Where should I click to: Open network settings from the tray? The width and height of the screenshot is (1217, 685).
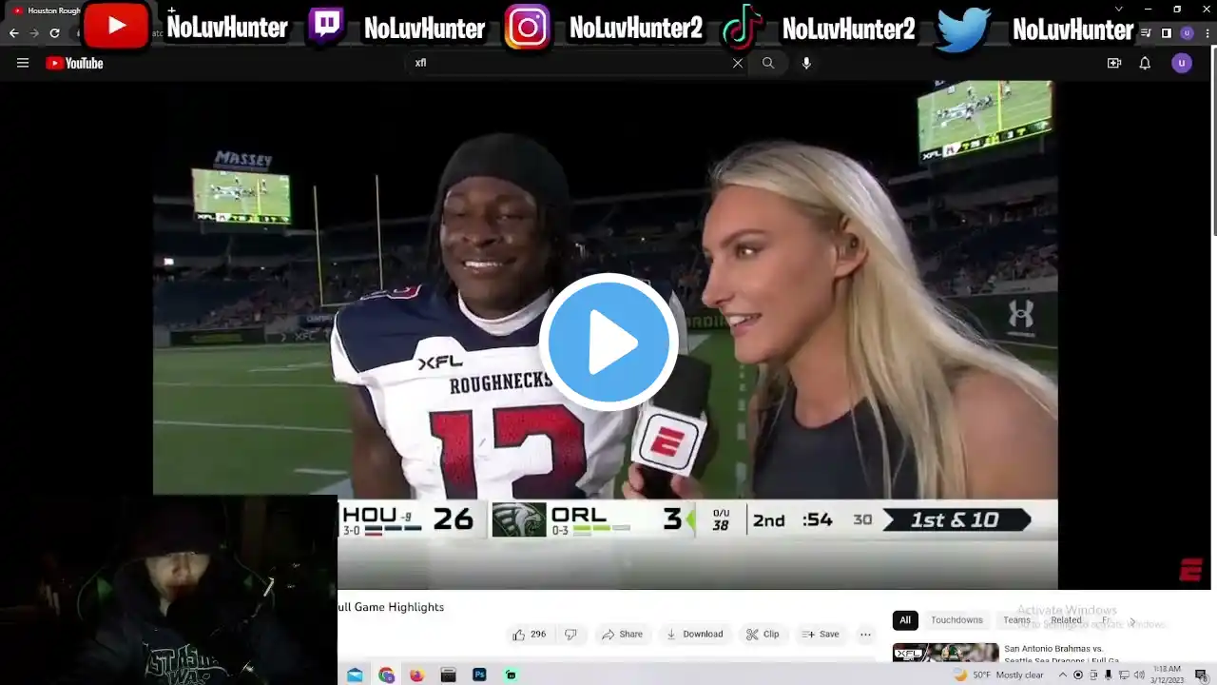click(1124, 675)
